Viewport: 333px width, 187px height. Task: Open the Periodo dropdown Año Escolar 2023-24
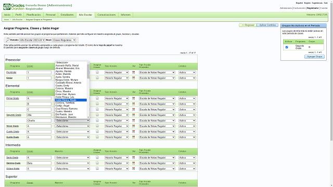click(x=32, y=40)
